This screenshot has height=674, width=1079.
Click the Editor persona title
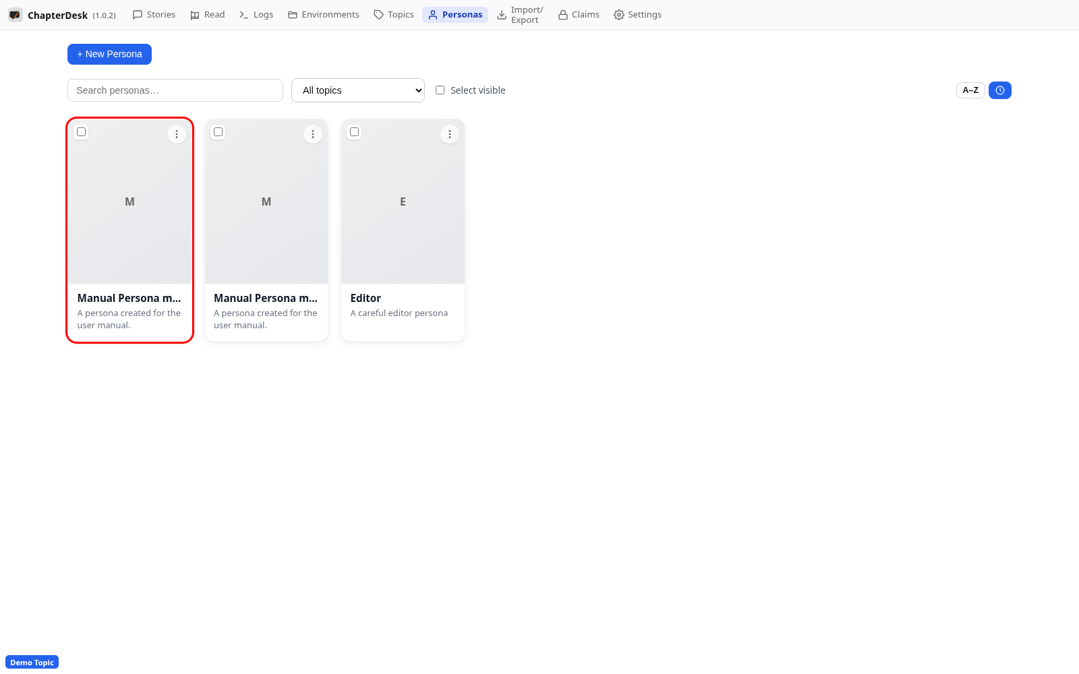[366, 298]
